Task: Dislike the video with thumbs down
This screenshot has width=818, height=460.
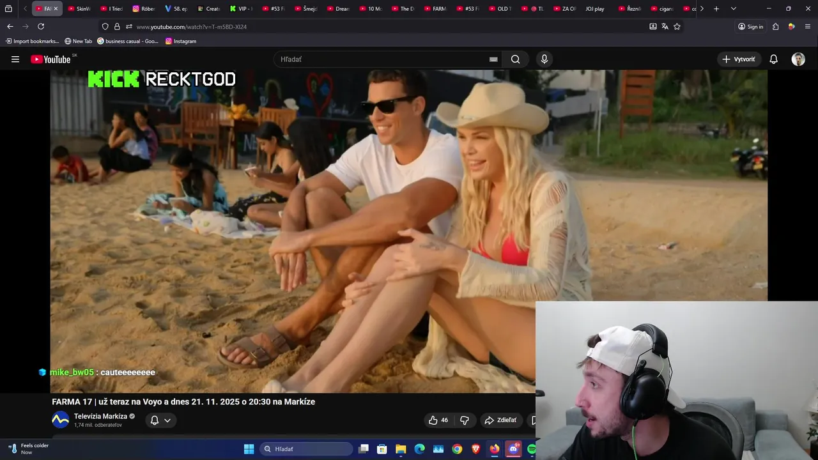Action: pos(465,420)
